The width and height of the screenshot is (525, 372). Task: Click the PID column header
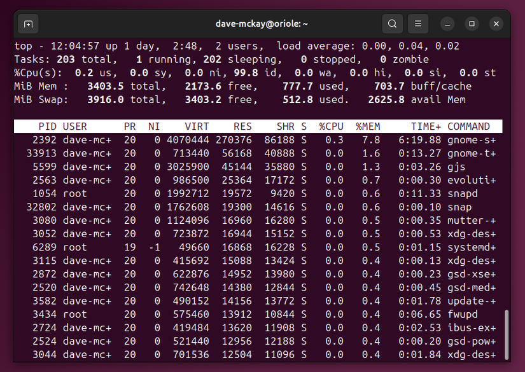[47, 126]
